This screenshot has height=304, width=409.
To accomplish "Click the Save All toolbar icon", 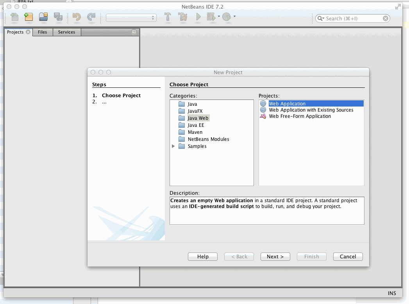I will click(x=58, y=17).
